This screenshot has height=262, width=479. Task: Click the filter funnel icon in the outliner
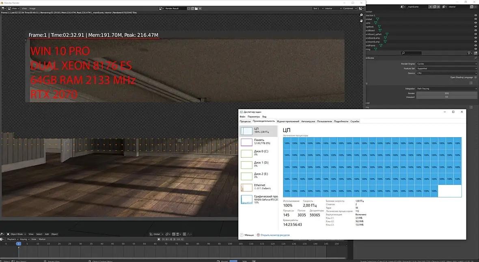[469, 53]
